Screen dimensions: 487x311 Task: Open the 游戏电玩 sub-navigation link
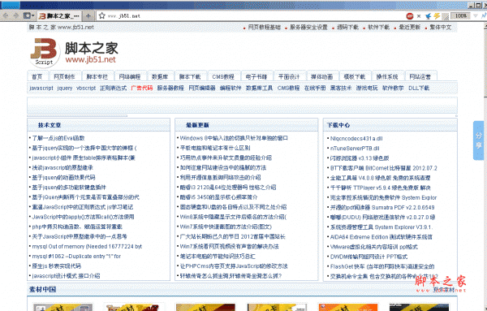click(x=367, y=88)
